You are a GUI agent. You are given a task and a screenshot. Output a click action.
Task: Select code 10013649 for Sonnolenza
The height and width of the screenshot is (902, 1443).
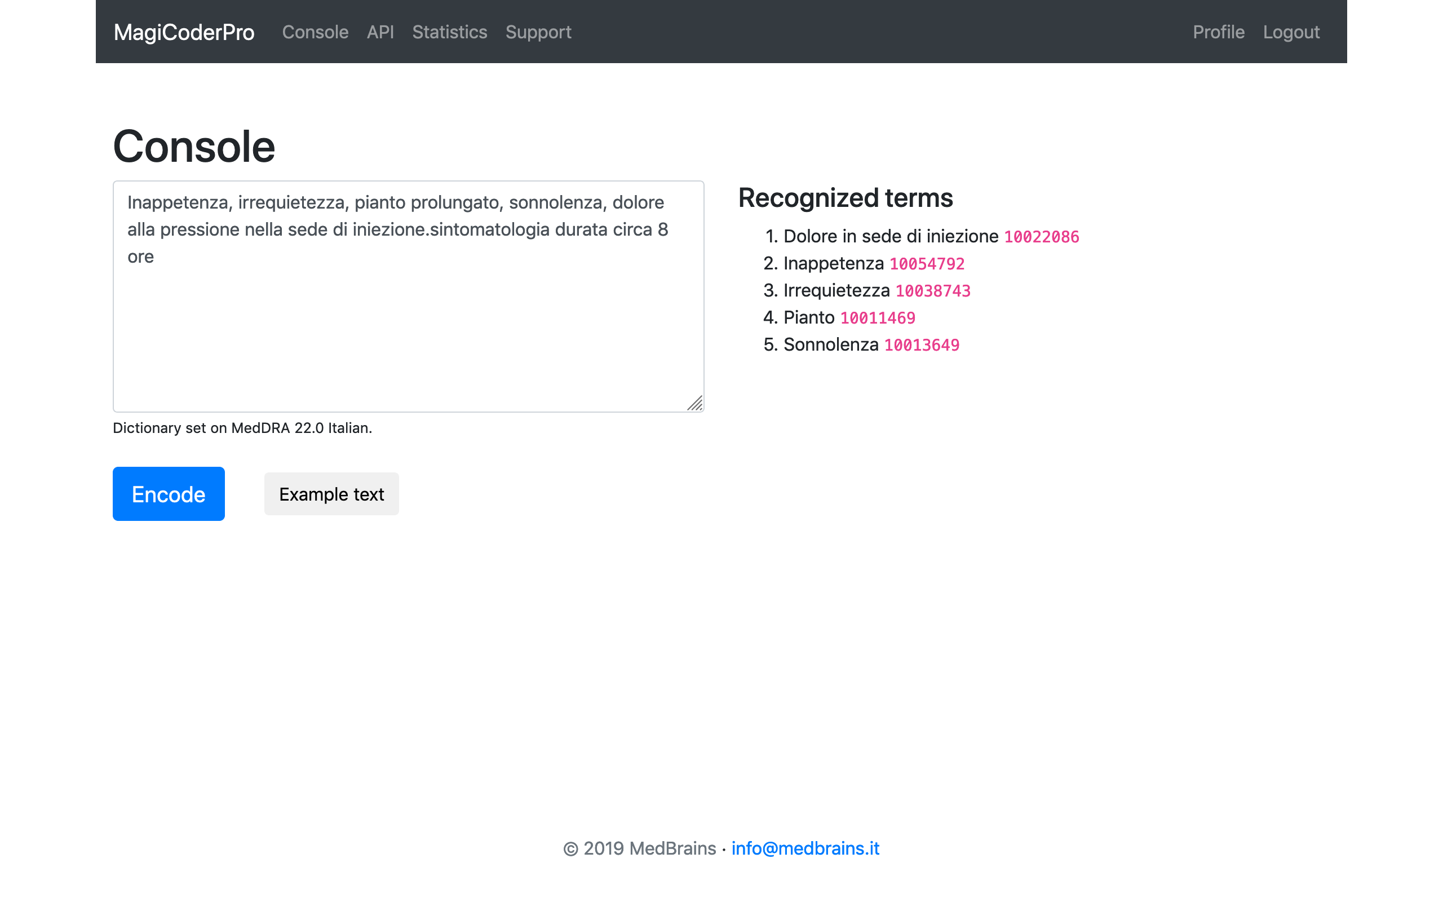coord(922,345)
